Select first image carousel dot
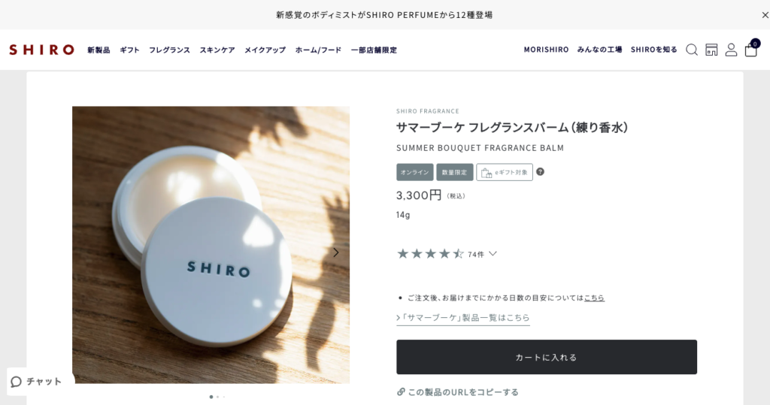Screen dimensions: 770x405 (x=211, y=397)
